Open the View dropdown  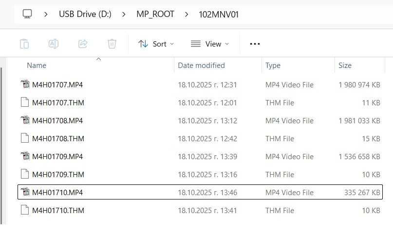(x=210, y=44)
